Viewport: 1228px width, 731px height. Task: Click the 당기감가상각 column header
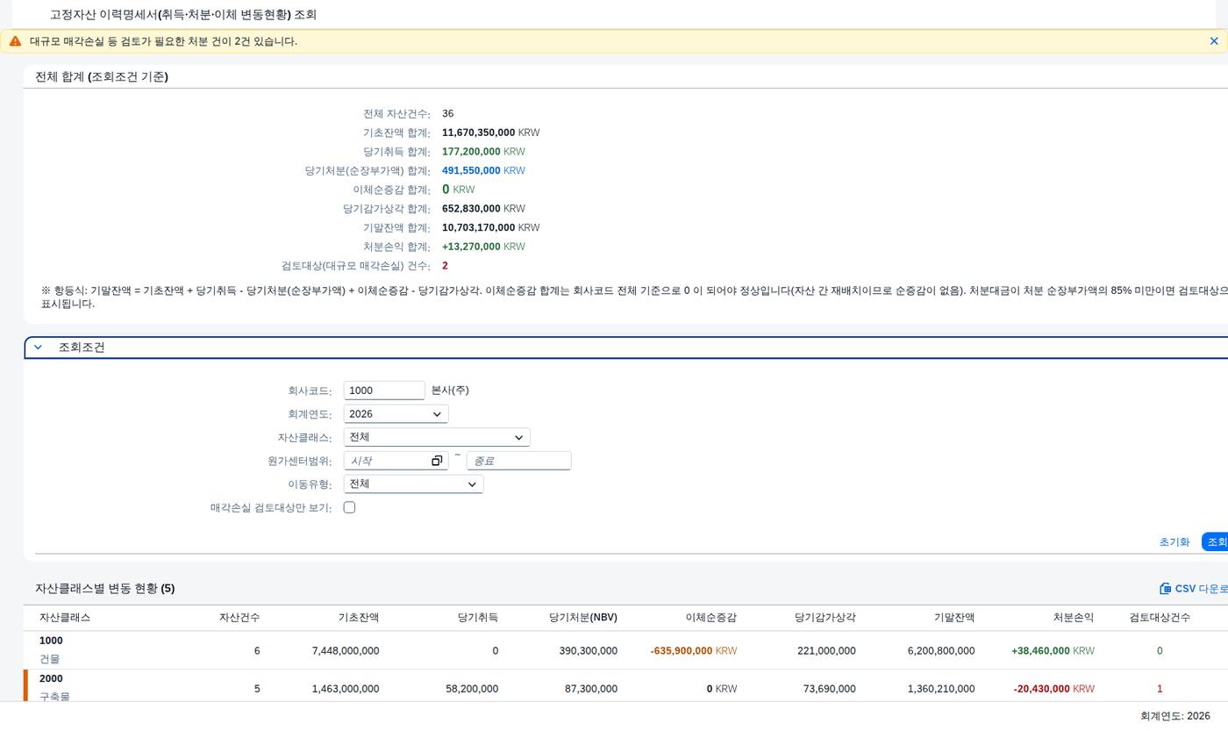(825, 618)
